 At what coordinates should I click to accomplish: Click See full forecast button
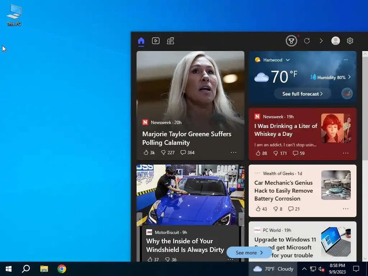[302, 94]
